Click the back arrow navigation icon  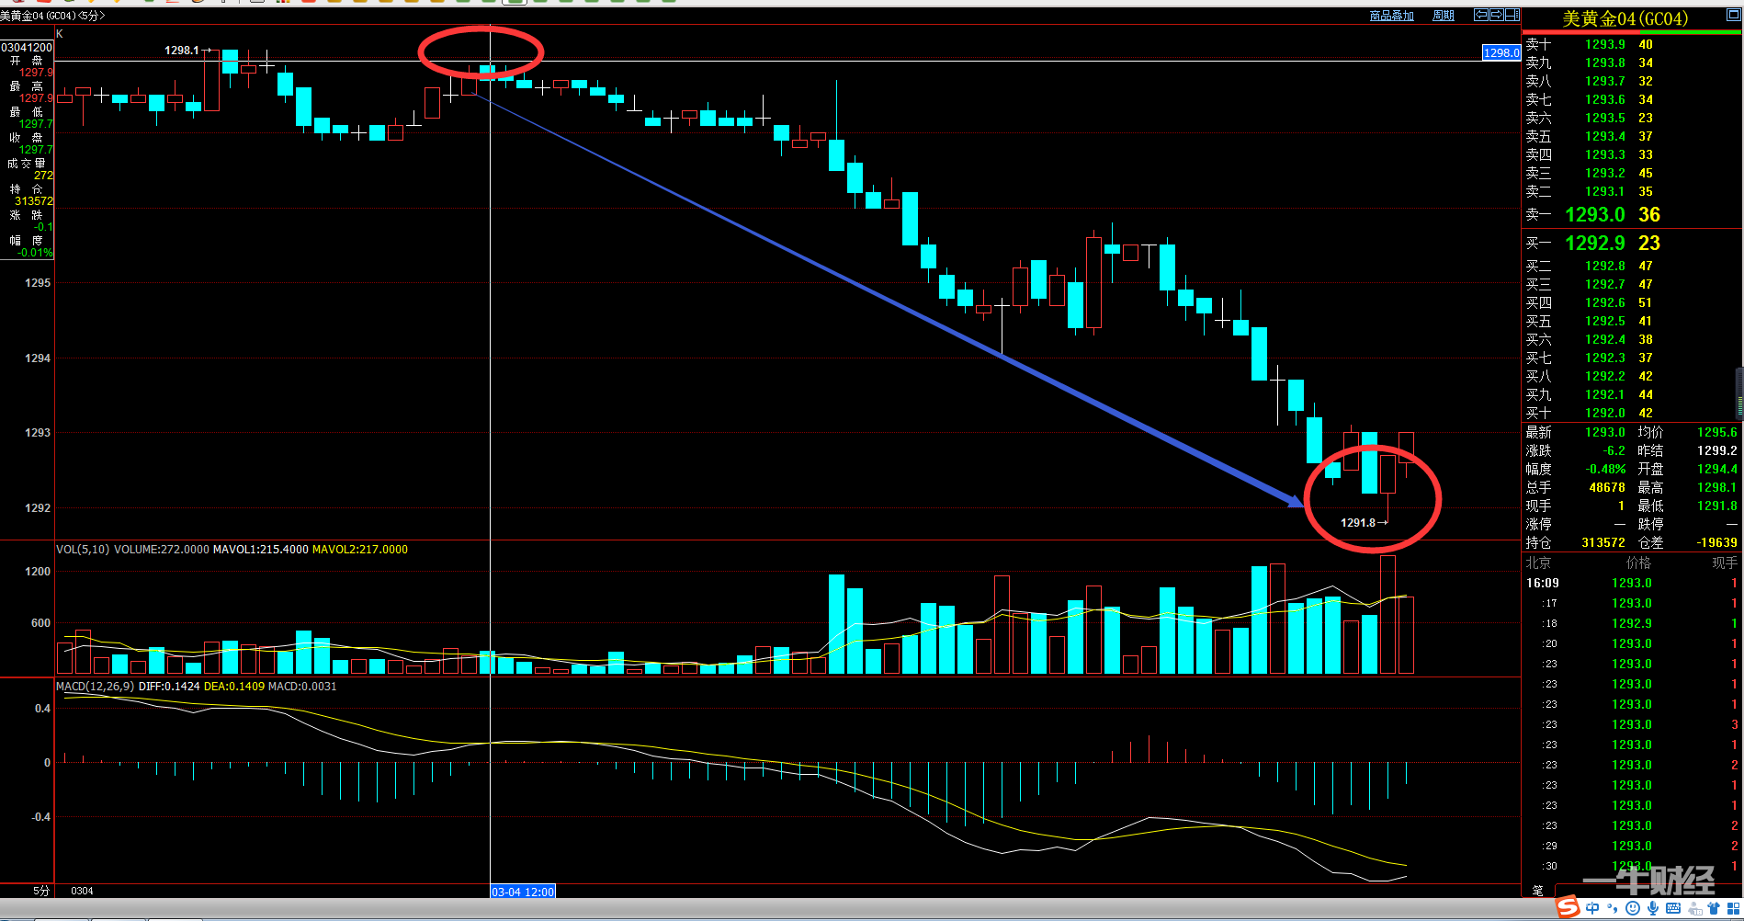pyautogui.click(x=1481, y=16)
